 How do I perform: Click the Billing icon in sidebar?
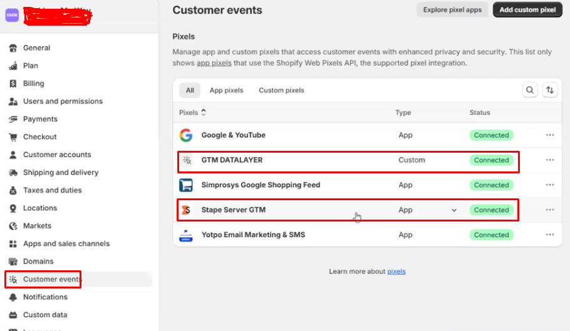point(13,83)
